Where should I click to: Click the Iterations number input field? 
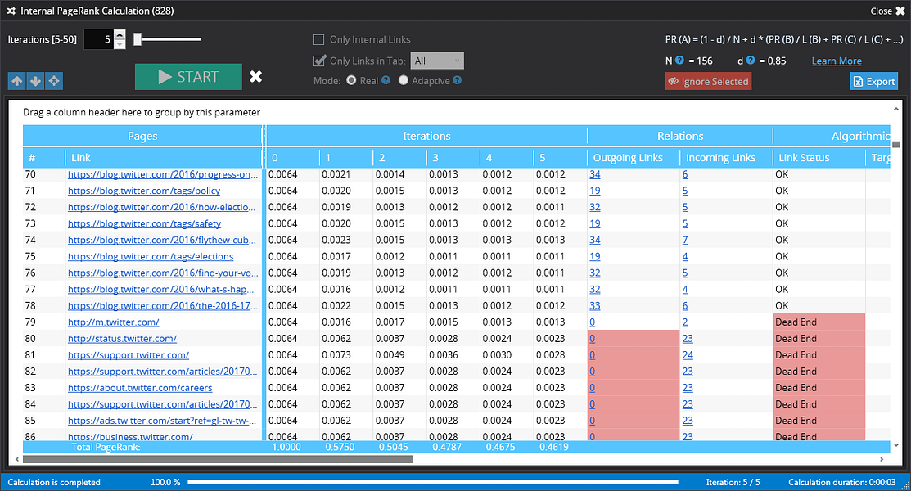(x=98, y=38)
